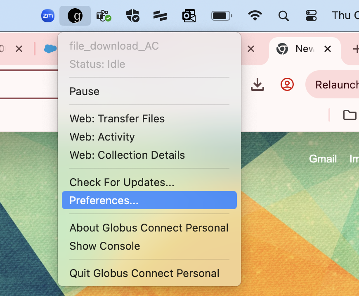Open Spotlight search magnifier
The height and width of the screenshot is (296, 359).
[x=283, y=16]
